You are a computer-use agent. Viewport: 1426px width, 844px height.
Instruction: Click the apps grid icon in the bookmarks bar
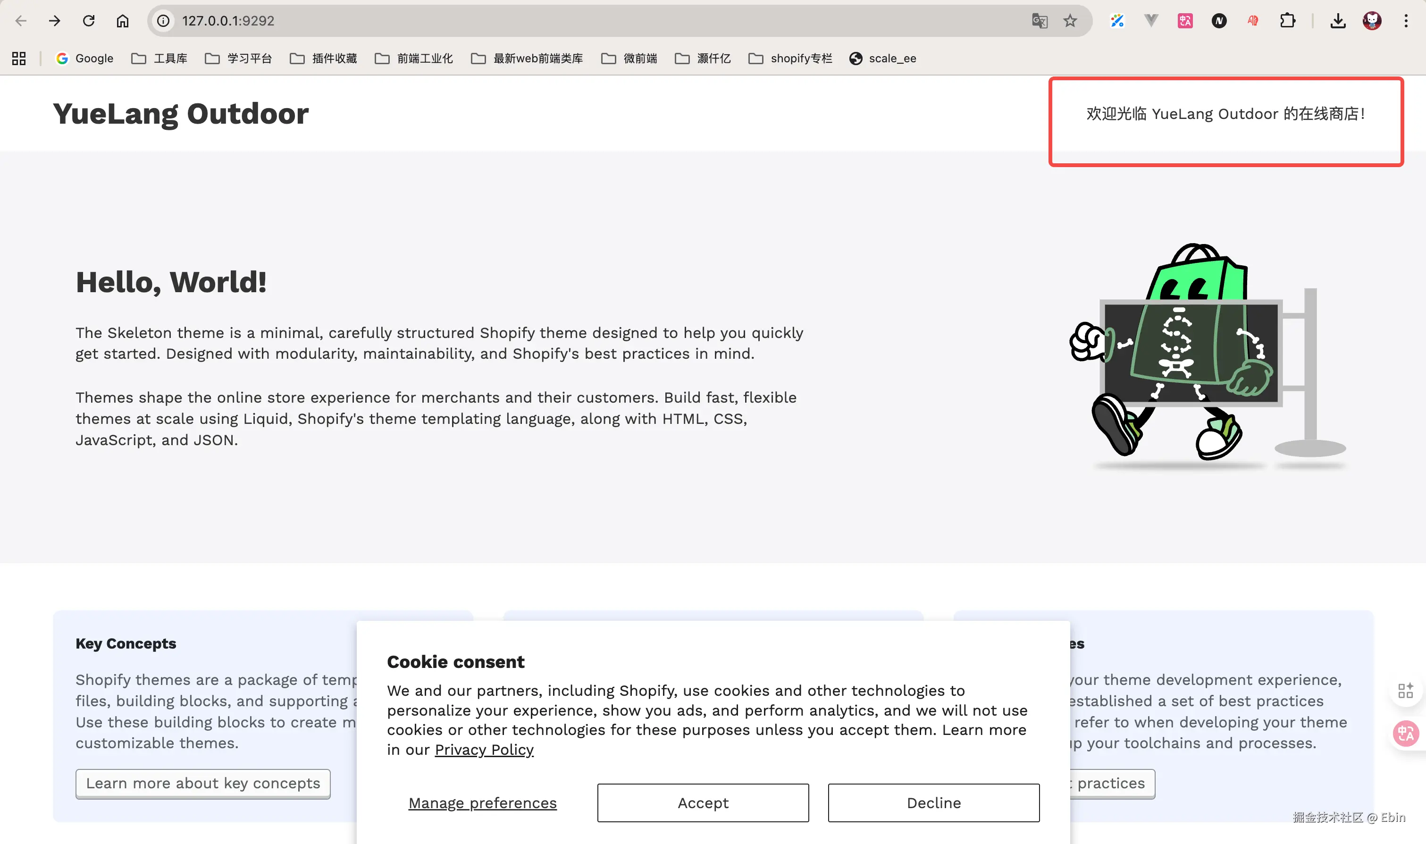pos(19,59)
